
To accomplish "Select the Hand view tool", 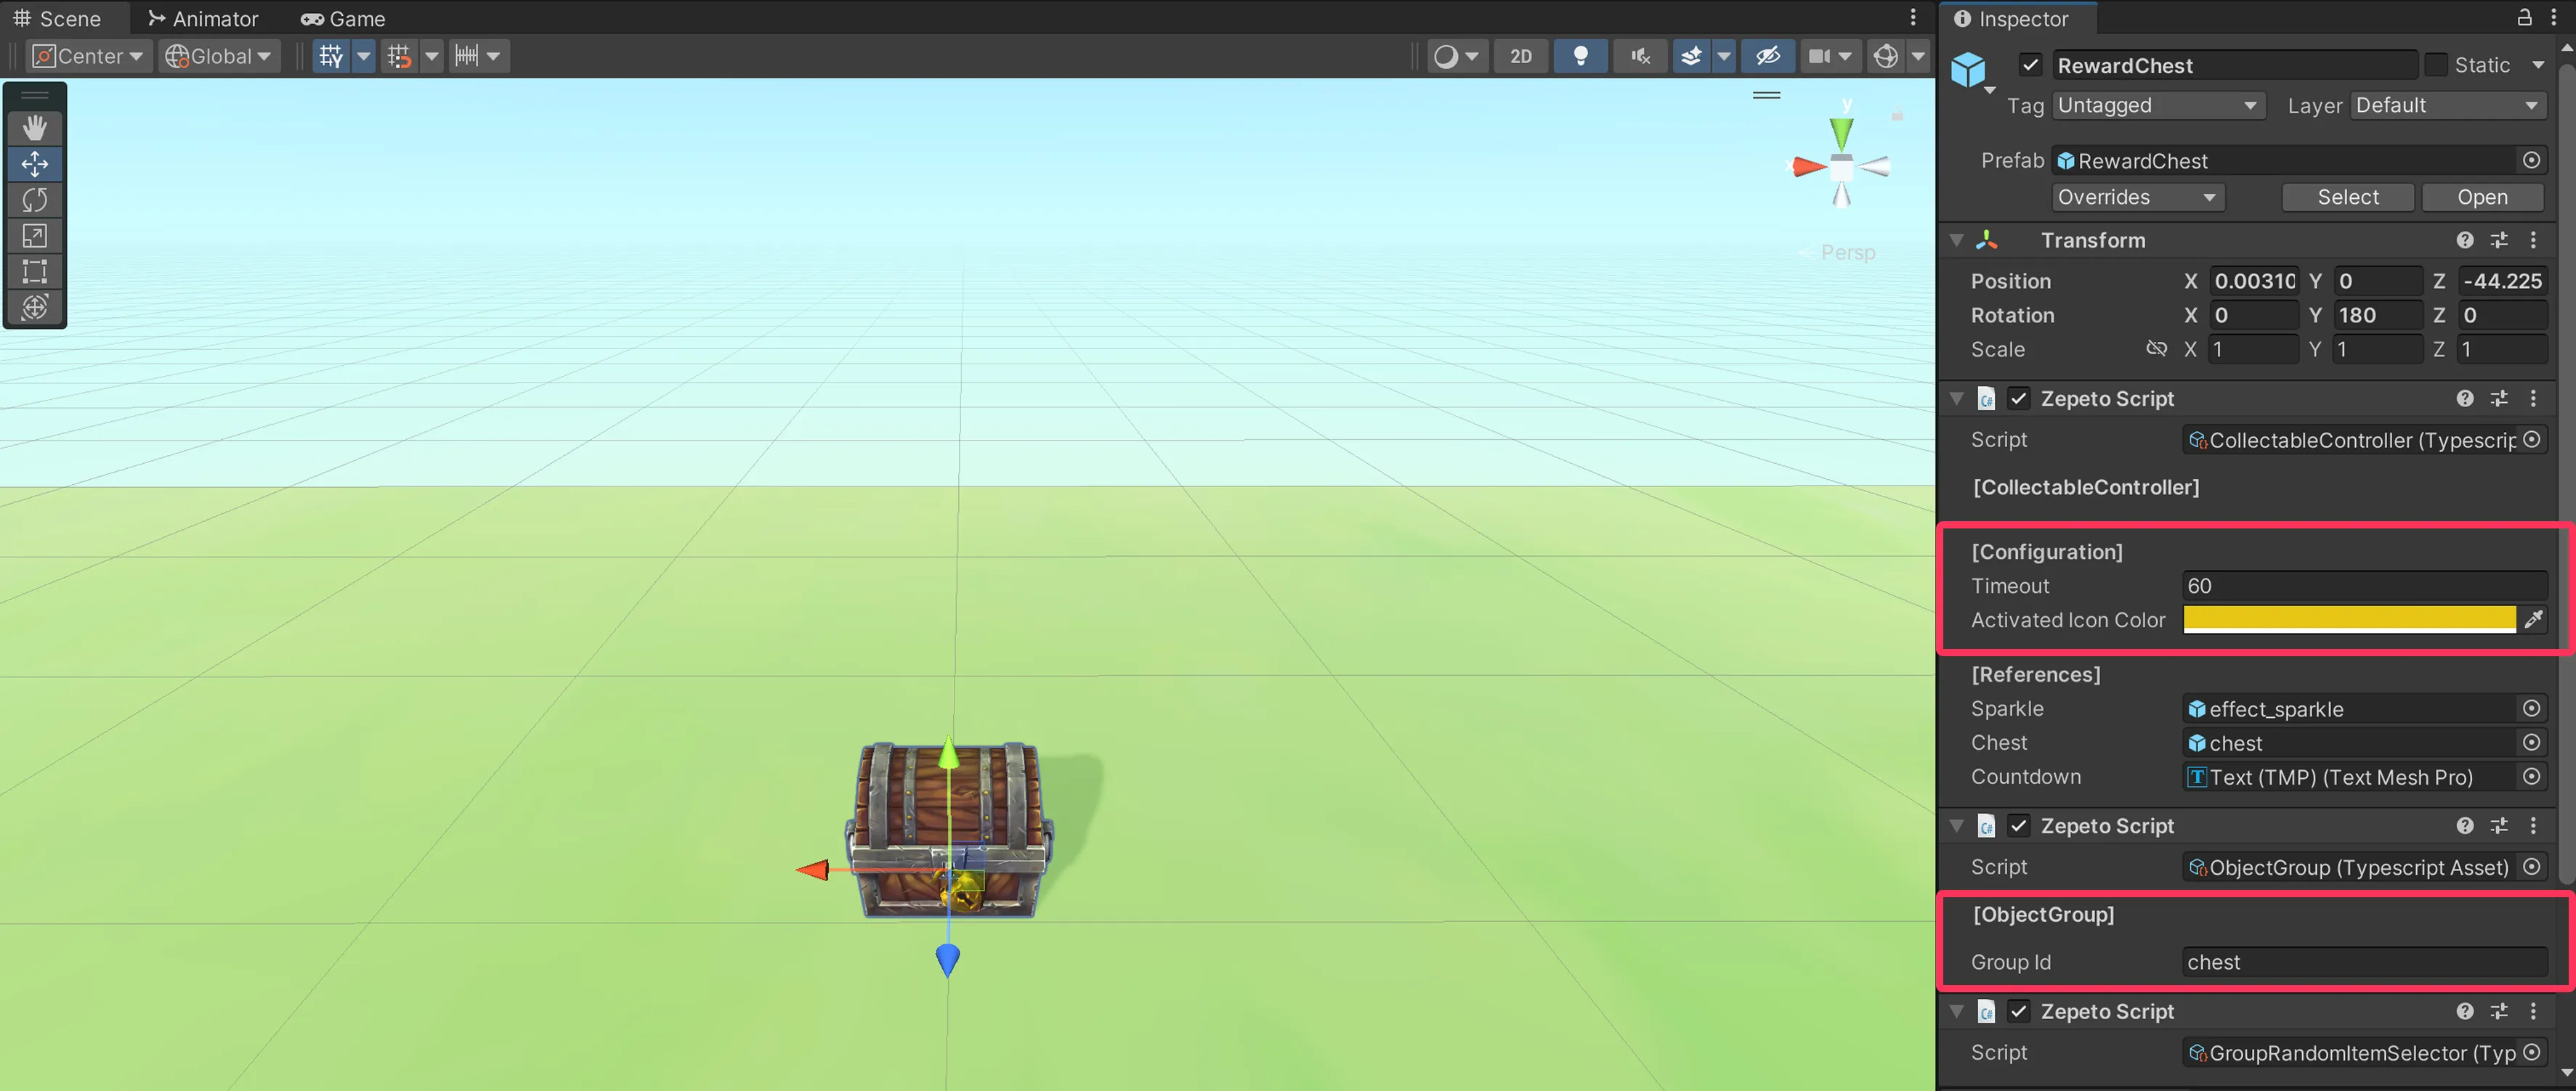I will point(35,128).
